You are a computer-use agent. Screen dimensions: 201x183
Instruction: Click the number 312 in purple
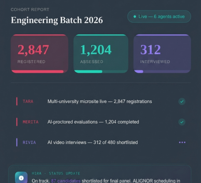click(x=151, y=49)
